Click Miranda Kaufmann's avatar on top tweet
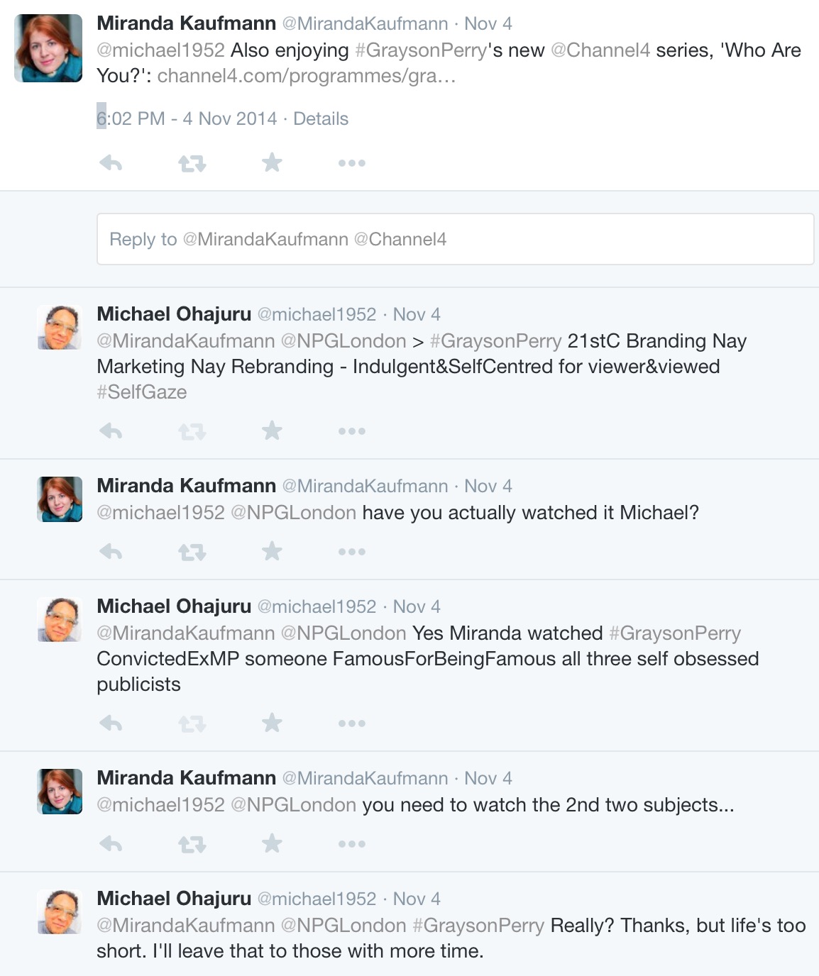 coord(48,48)
